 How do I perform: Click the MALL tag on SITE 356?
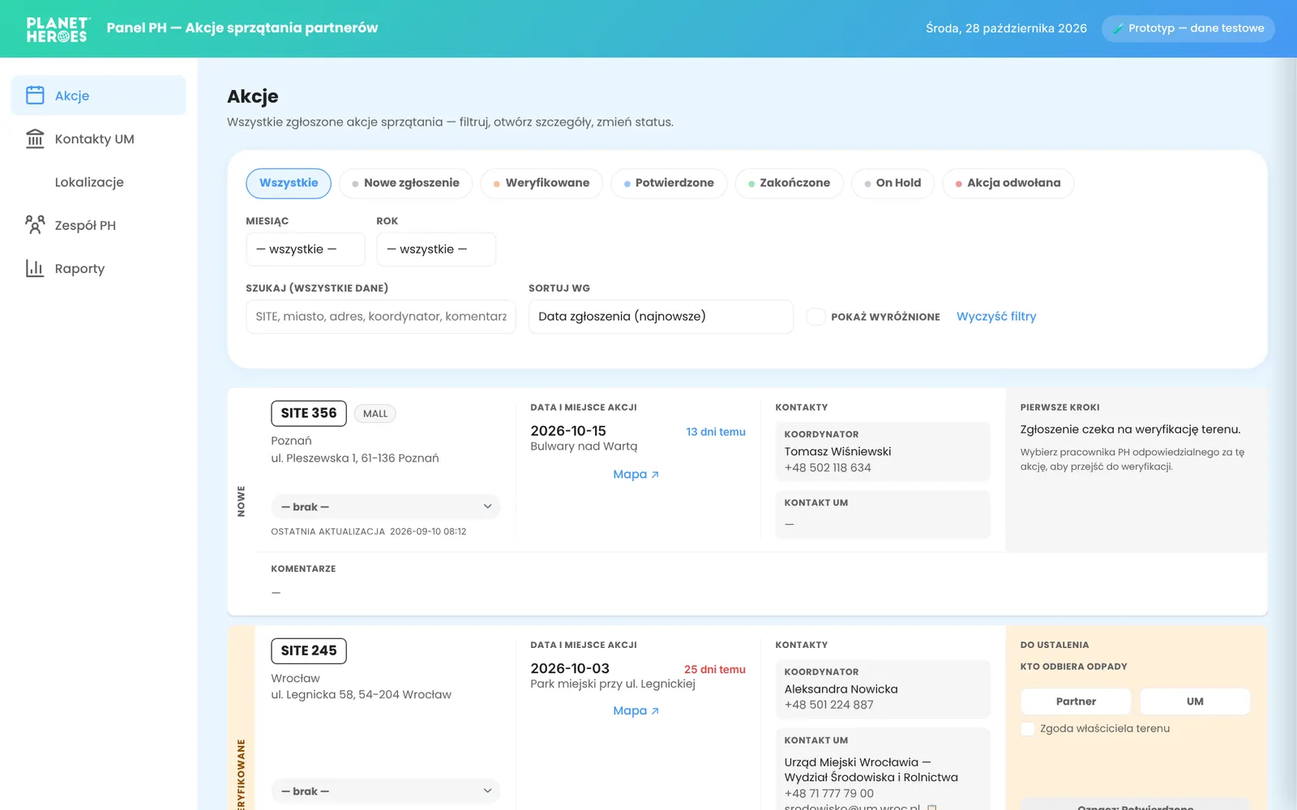(x=375, y=414)
